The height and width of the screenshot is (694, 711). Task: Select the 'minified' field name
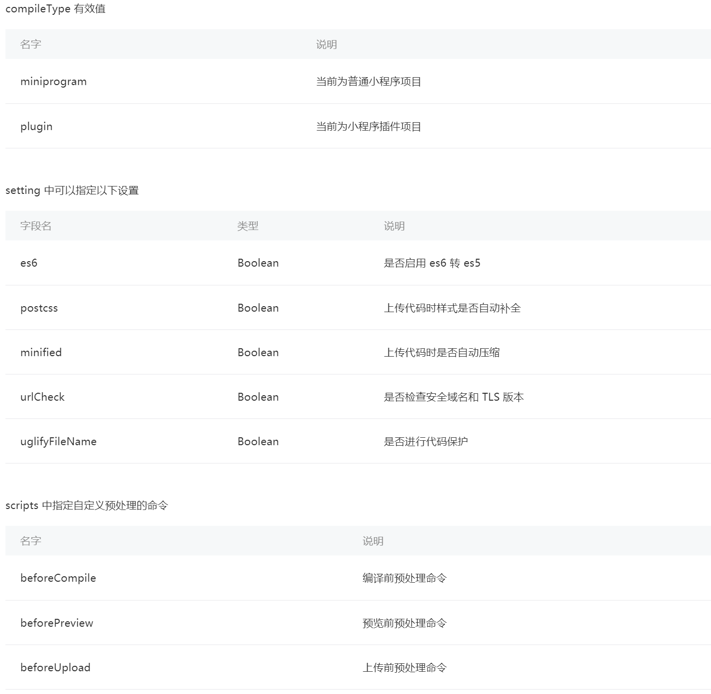[41, 353]
